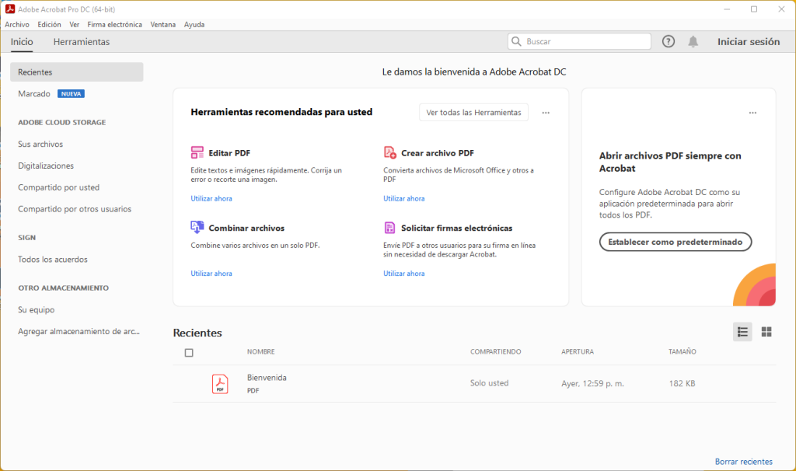This screenshot has height=471, width=796.
Task: Click the 182 KB size cell
Action: tap(682, 384)
